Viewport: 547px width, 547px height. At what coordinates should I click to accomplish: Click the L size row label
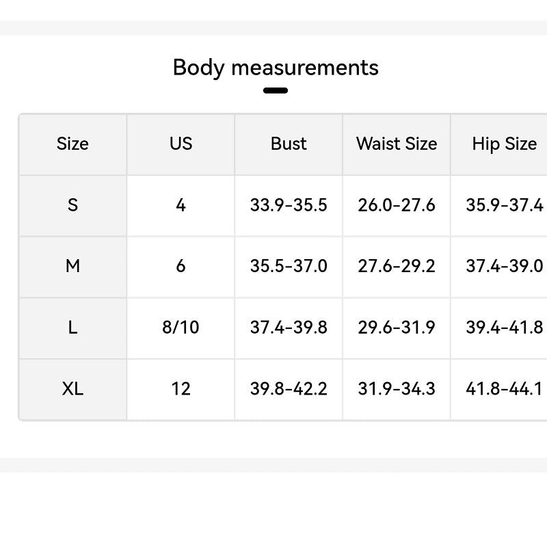[72, 328]
